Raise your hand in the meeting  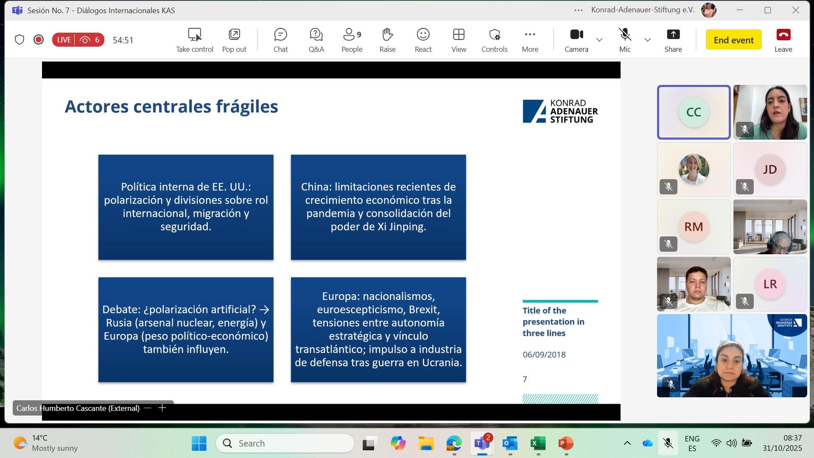tap(387, 40)
